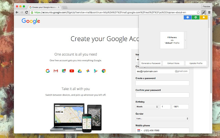
Task: Click the Fill Forms via default Profile tile
Action: click(172, 40)
